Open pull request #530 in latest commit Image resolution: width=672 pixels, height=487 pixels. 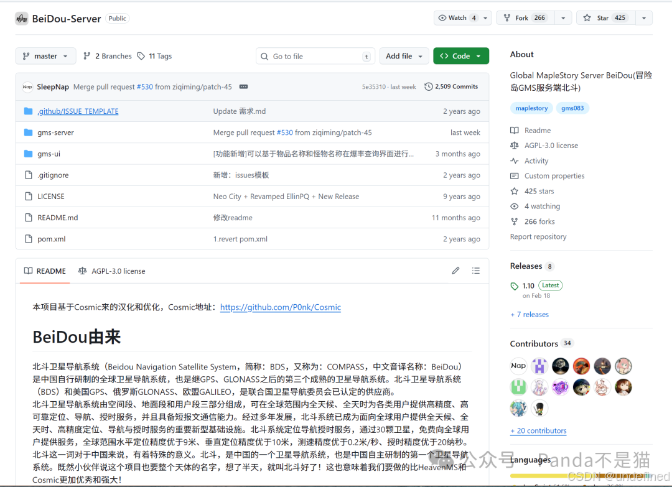point(145,86)
